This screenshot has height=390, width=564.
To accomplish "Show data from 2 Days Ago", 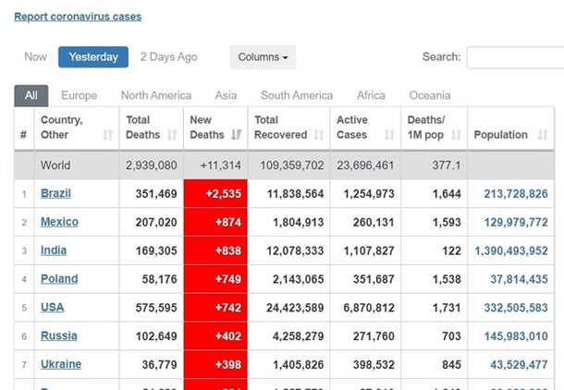I will point(168,57).
